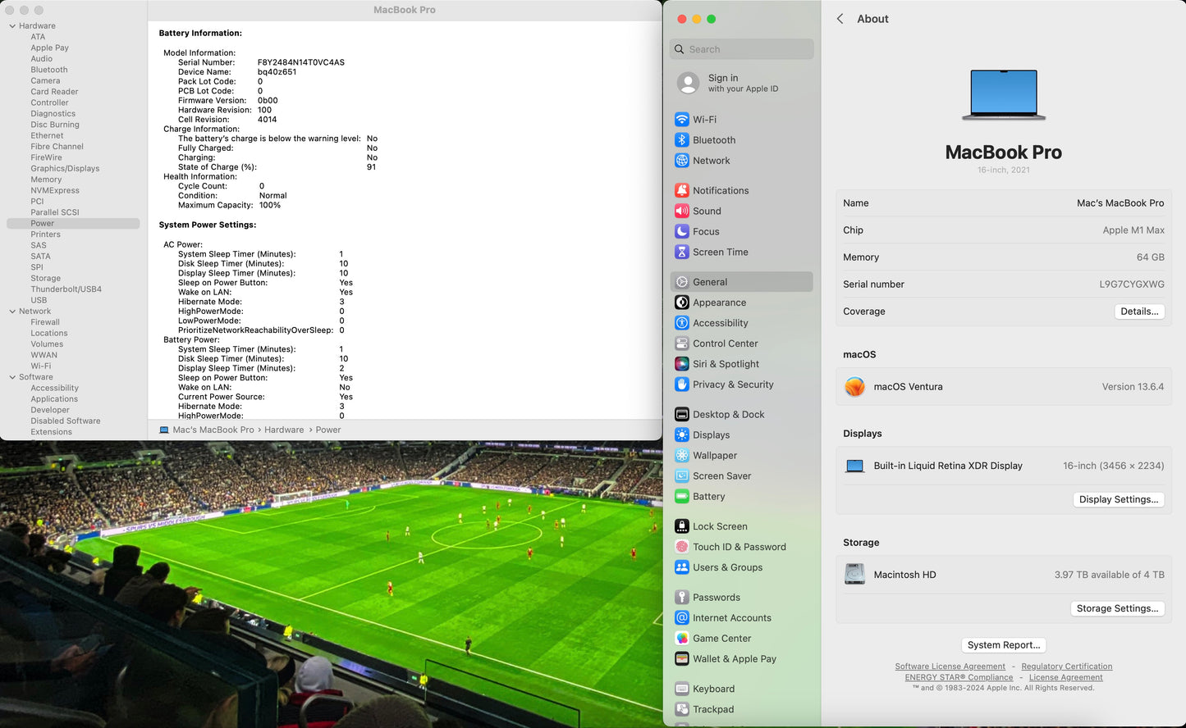Collapse the Software tree section
Screen dimensions: 1186x728
(x=12, y=377)
